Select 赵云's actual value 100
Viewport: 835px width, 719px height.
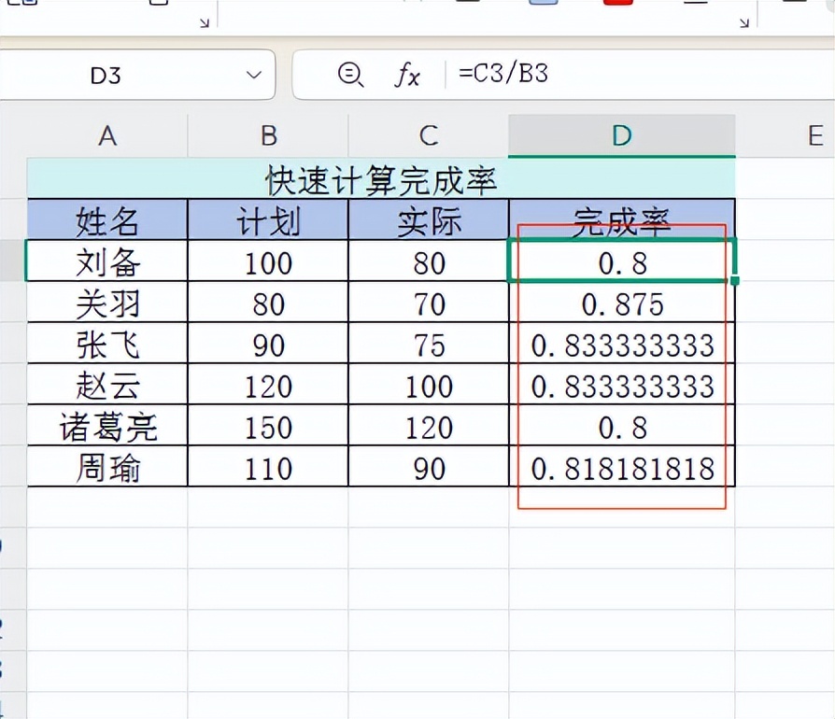coord(429,384)
